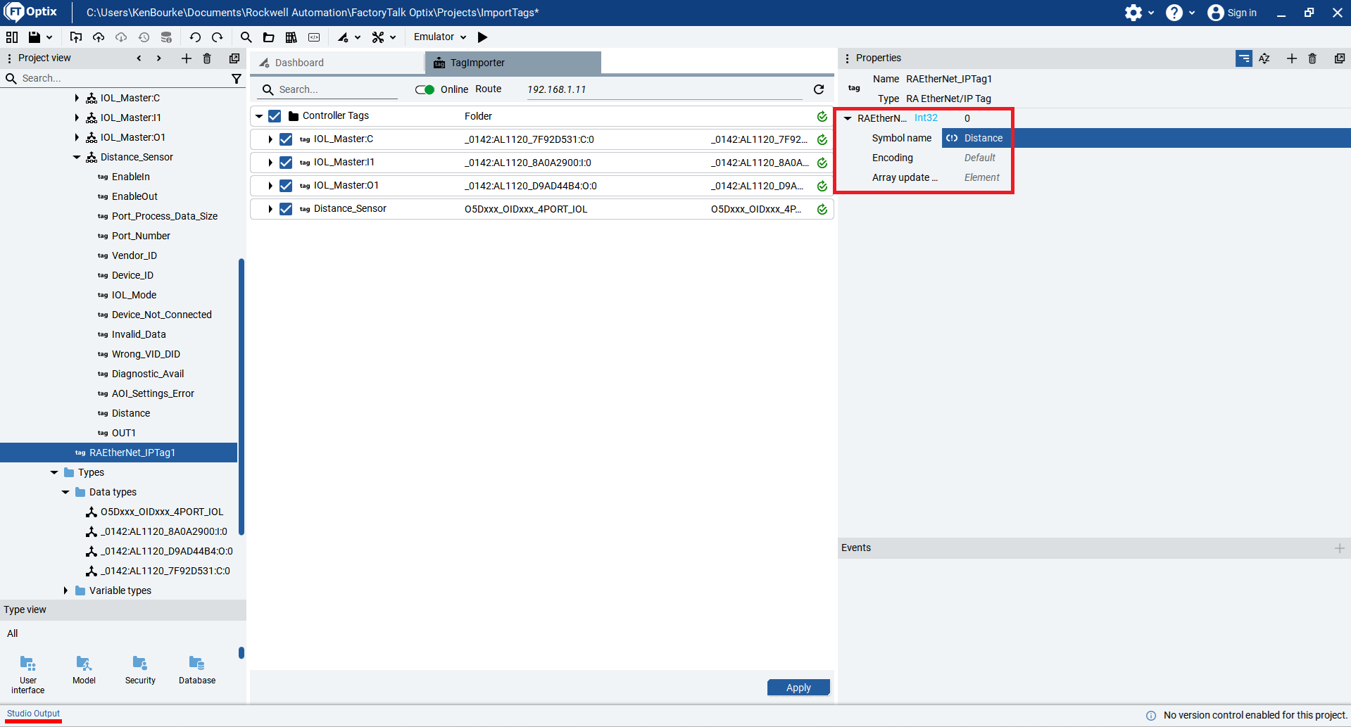Open the Project view options menu
1351x727 pixels.
point(9,58)
